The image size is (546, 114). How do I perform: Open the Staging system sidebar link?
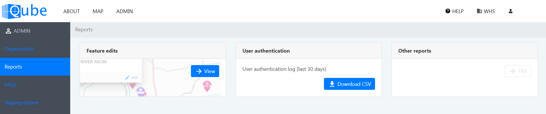pyautogui.click(x=21, y=103)
